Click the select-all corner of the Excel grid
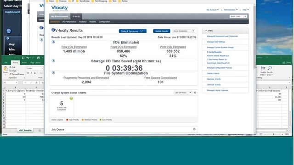This screenshot has width=294, height=165. [x=4, y=88]
